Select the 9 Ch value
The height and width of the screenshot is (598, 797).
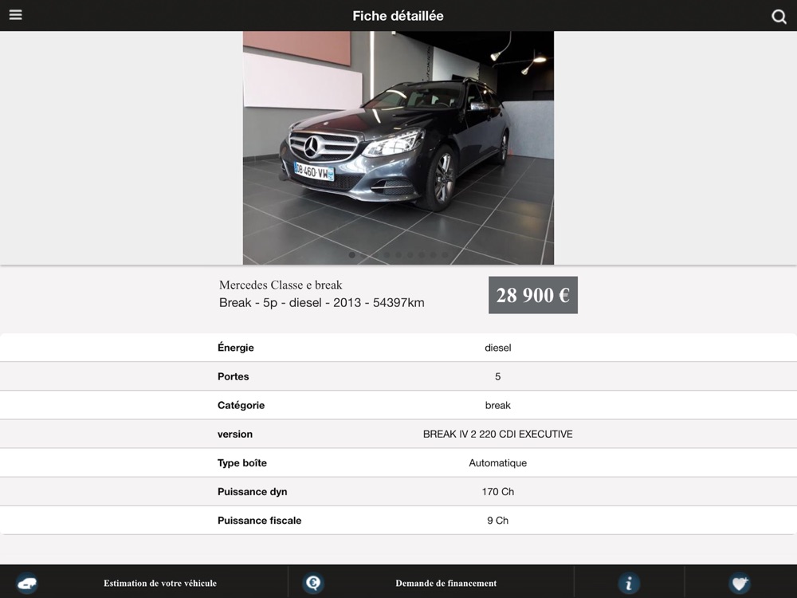click(x=497, y=520)
